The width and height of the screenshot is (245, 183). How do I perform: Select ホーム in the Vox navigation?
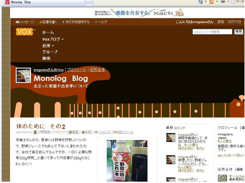pyautogui.click(x=48, y=32)
